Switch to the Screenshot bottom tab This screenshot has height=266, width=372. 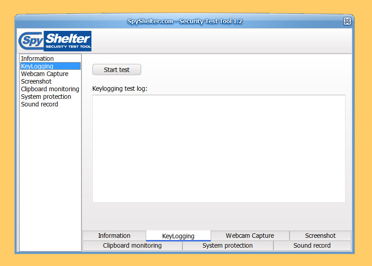[x=320, y=236]
